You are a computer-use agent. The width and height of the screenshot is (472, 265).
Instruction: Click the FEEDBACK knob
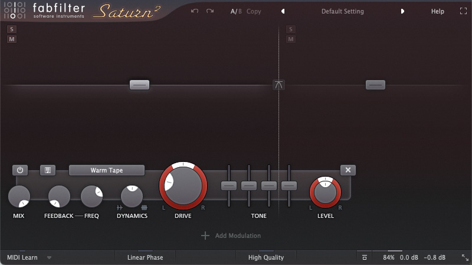59,197
